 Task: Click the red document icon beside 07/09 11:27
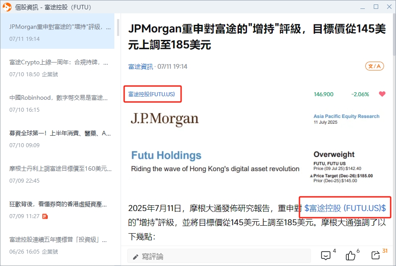pos(45,216)
